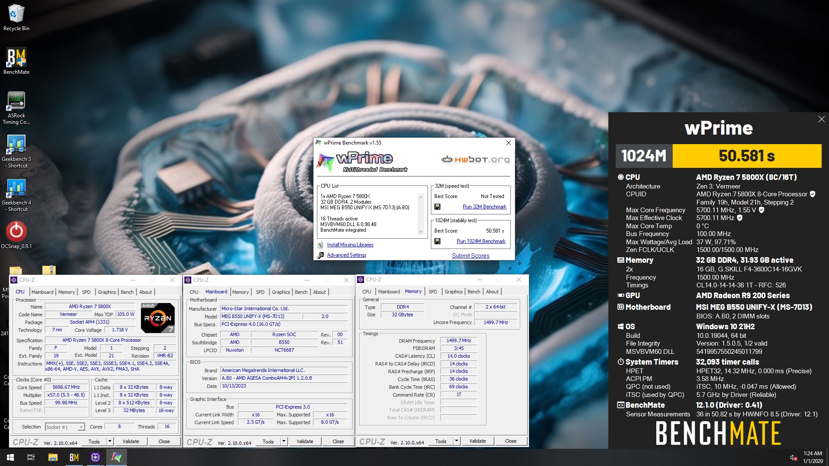Click the save icon for 1024M score

coord(437,241)
